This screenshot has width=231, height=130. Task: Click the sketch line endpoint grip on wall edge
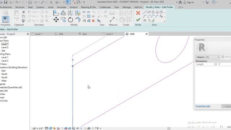73,66
